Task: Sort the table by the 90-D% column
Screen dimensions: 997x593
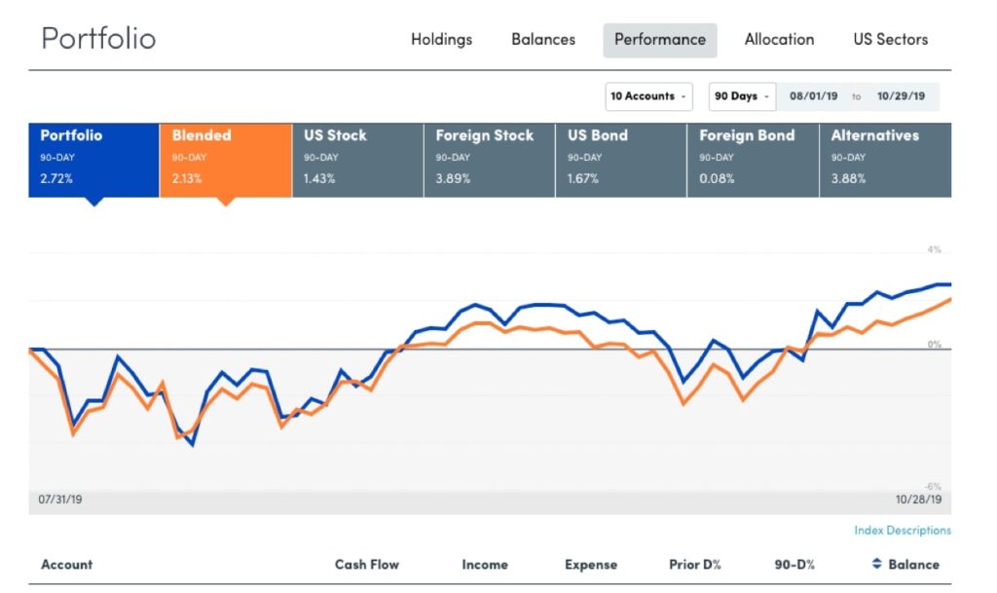Action: click(x=794, y=565)
